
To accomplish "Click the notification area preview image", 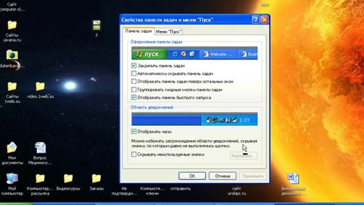I will (x=195, y=119).
